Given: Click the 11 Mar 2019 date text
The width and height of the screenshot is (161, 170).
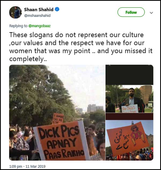Looking at the screenshot, I should (x=35, y=167).
